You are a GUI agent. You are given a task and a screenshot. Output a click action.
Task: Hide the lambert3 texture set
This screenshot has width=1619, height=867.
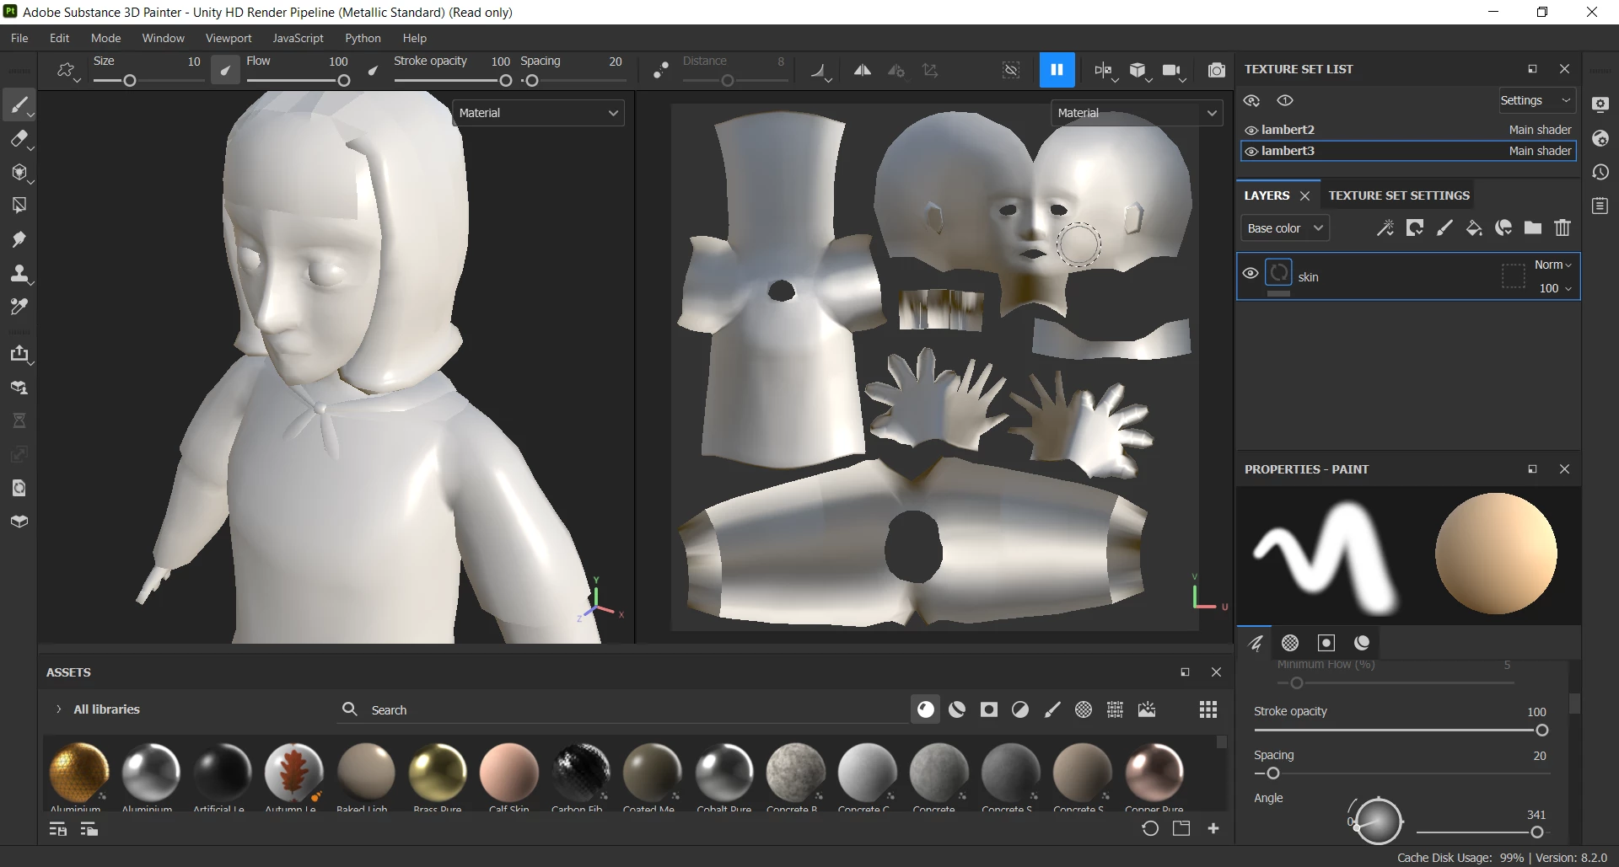click(x=1251, y=152)
